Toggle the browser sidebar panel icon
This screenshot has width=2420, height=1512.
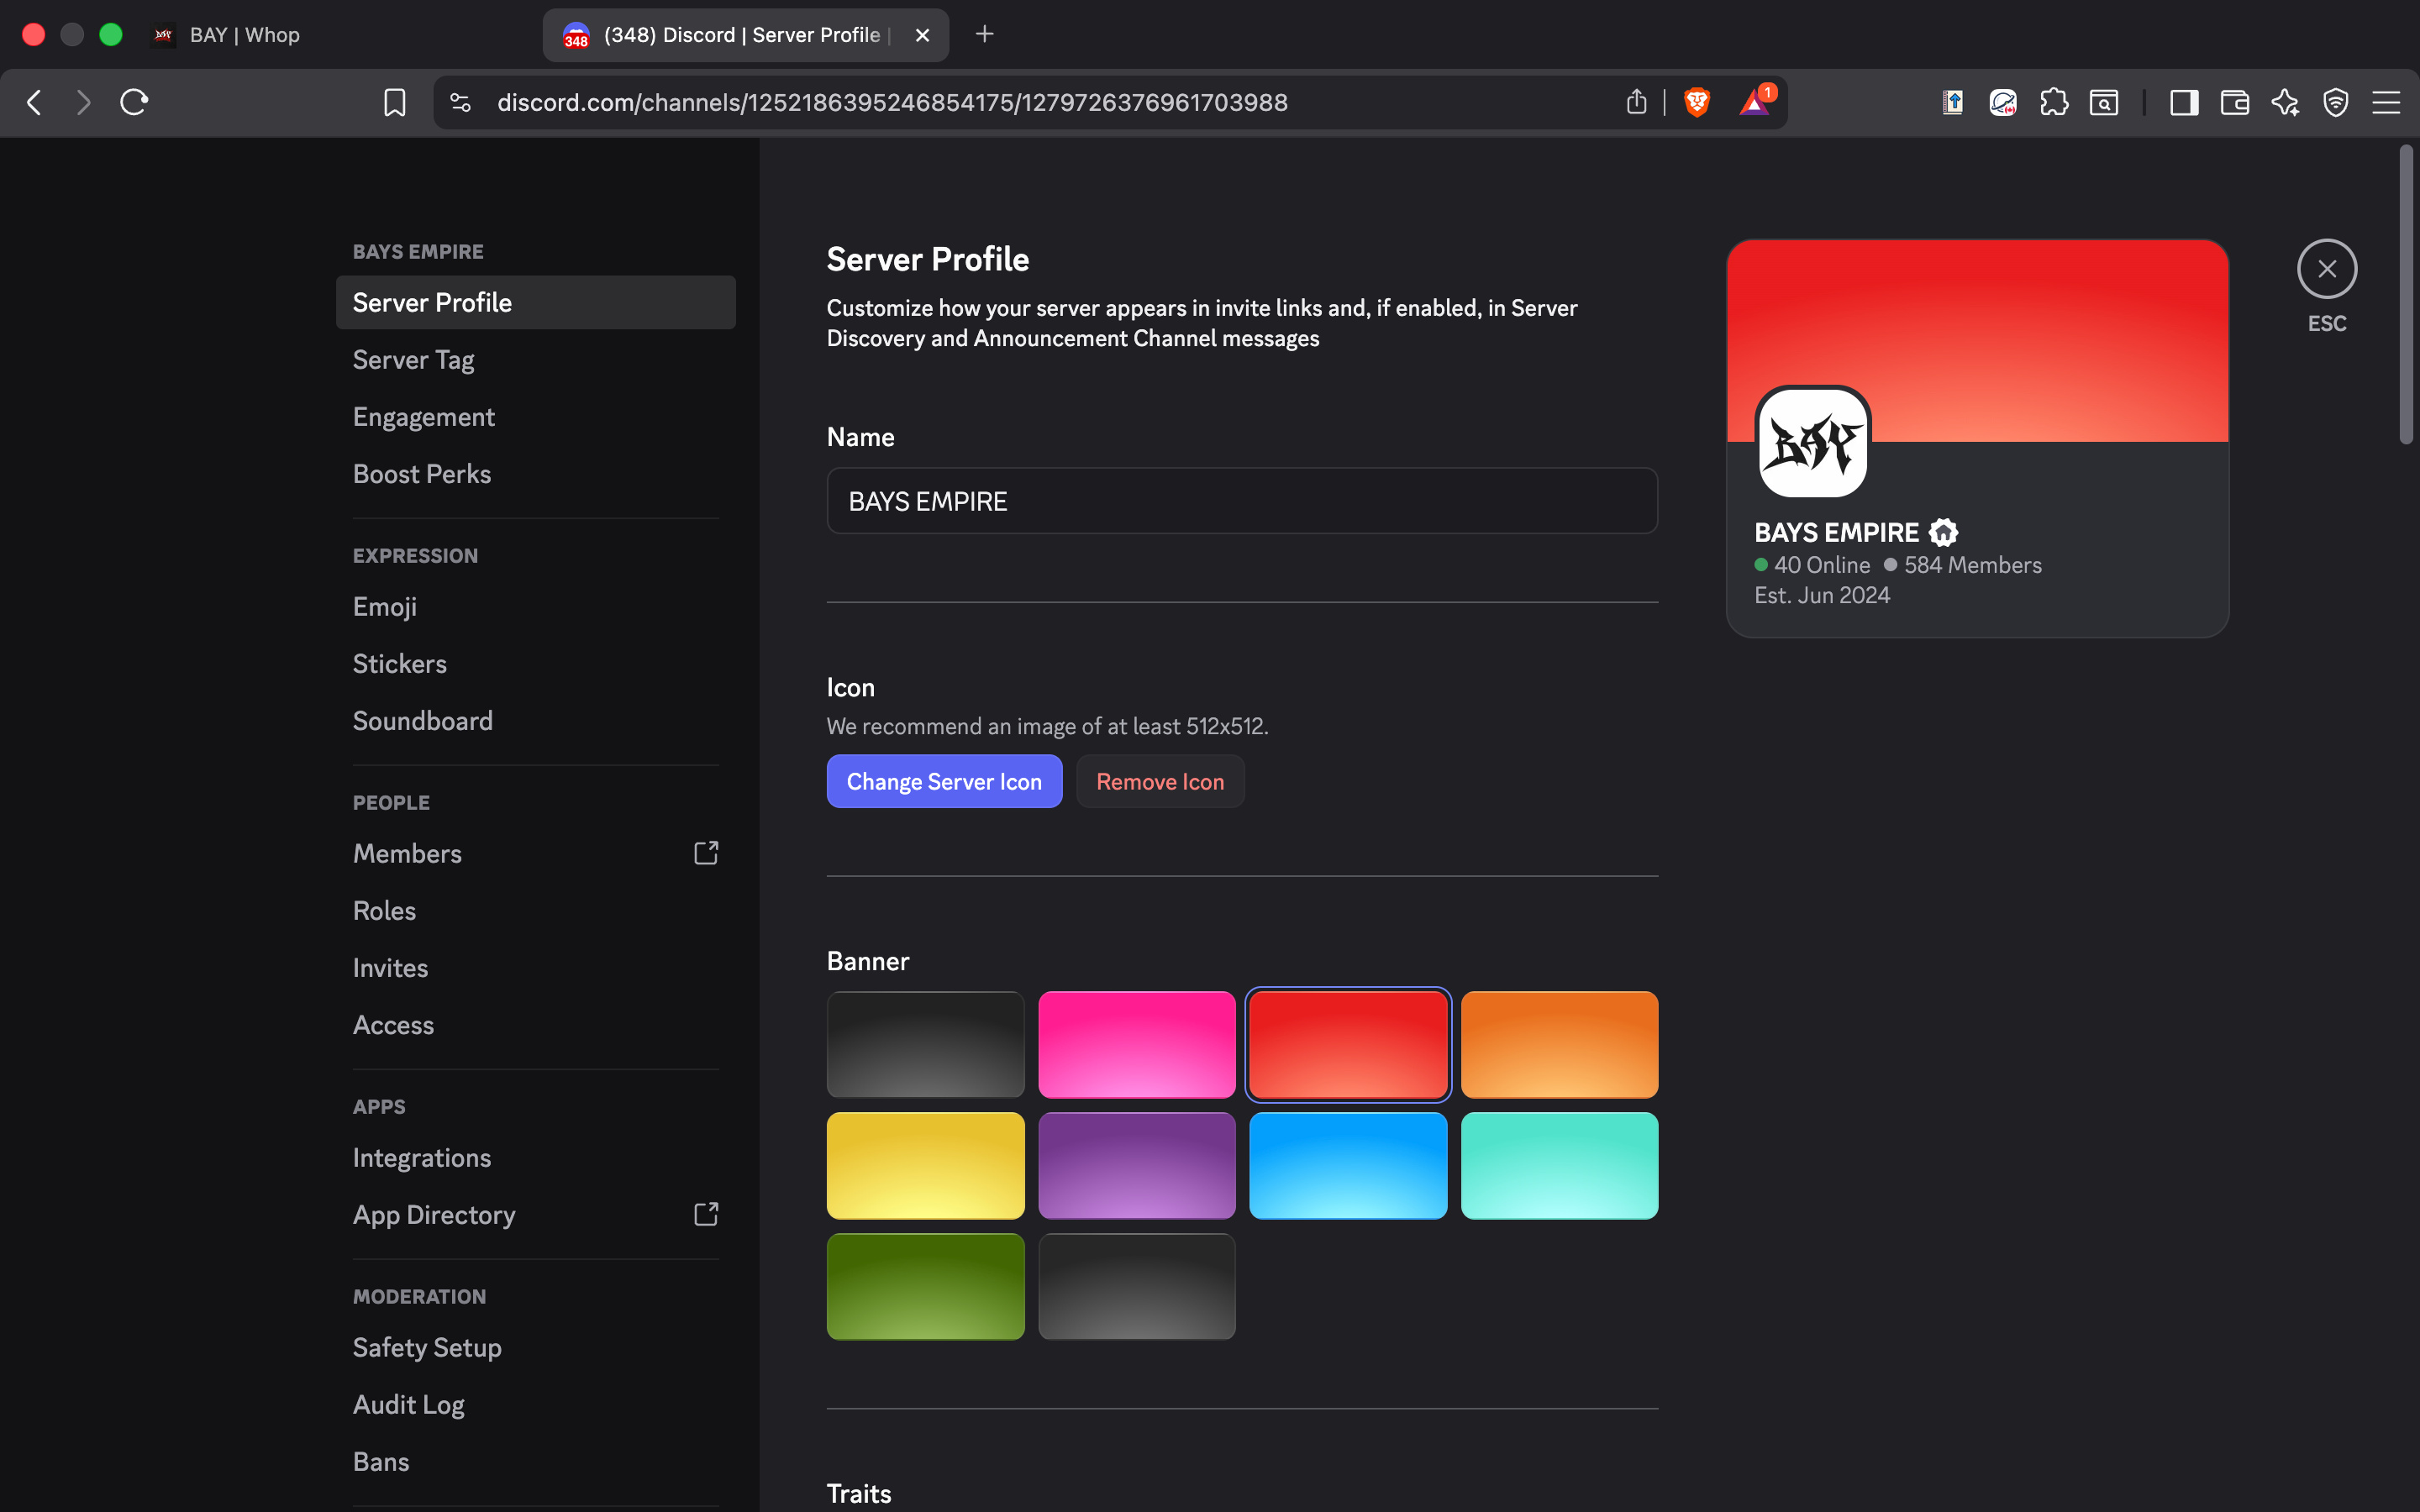pos(2184,102)
